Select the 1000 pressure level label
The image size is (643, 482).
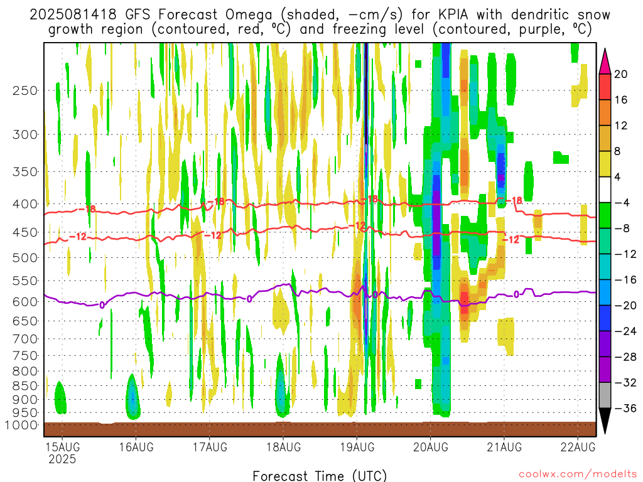coord(22,426)
